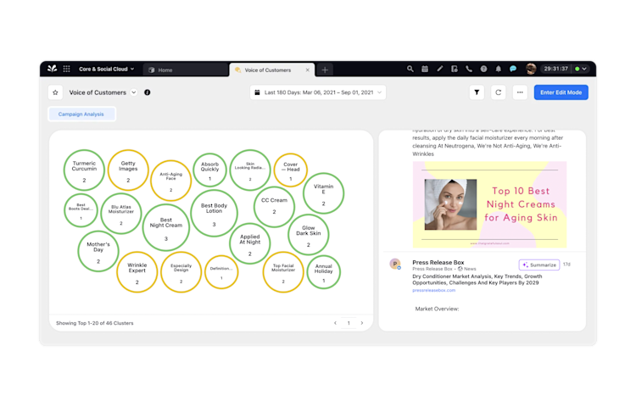
Task: Select the Especially Design cluster
Action: tap(181, 272)
